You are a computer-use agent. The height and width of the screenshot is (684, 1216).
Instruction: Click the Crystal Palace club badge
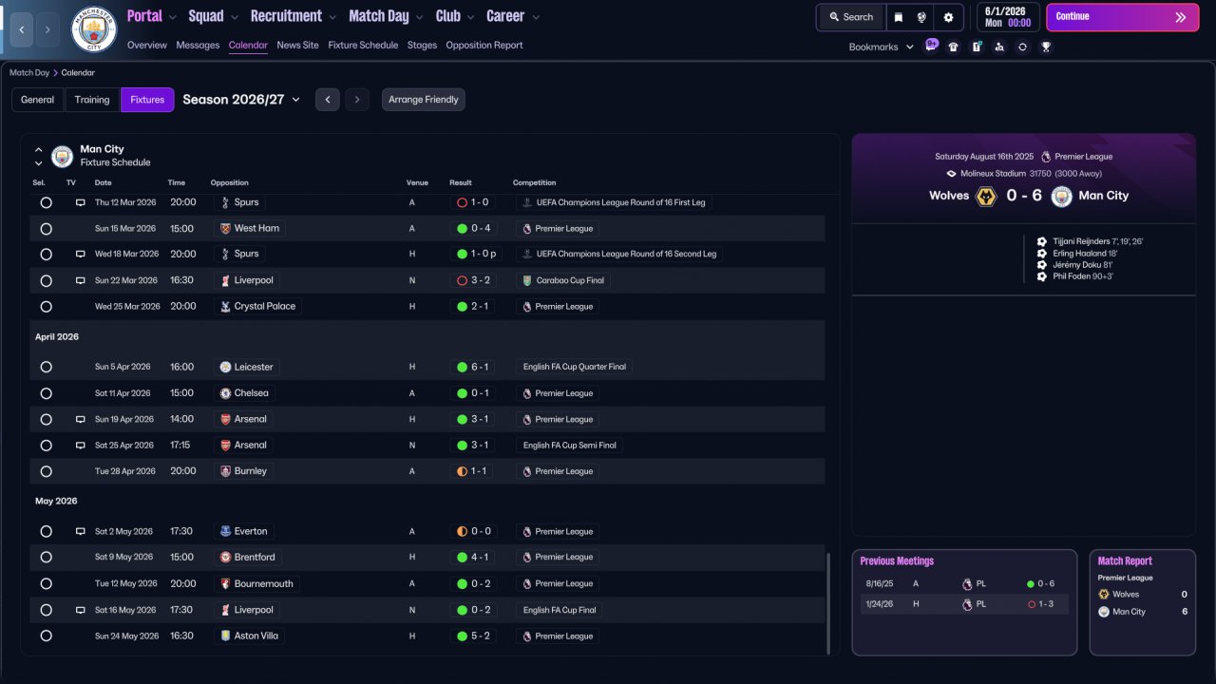pyautogui.click(x=225, y=306)
